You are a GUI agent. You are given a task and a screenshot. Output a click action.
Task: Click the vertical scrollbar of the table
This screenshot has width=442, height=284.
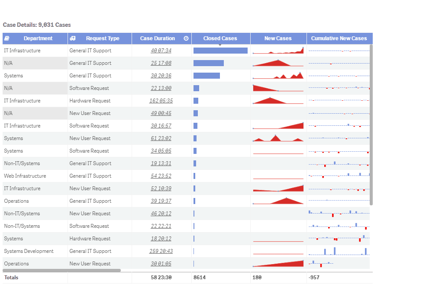pos(371,124)
